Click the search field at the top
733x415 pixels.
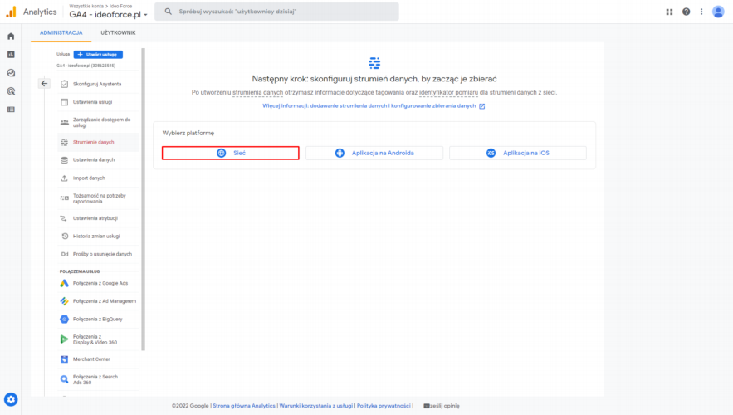click(278, 12)
